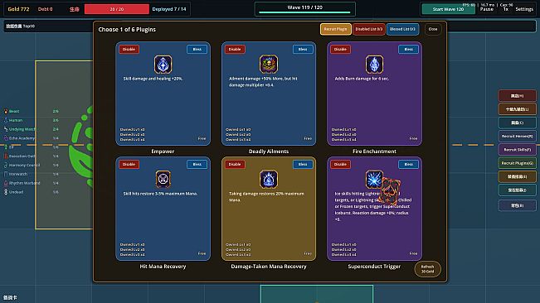Close the plugin selection dialog

coord(433,29)
